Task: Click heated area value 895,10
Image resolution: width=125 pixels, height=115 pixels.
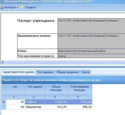Action: tap(80, 107)
